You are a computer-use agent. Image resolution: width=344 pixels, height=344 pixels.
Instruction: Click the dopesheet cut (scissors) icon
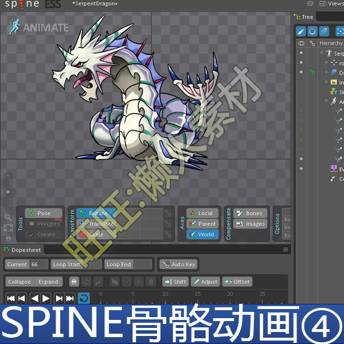point(127,282)
